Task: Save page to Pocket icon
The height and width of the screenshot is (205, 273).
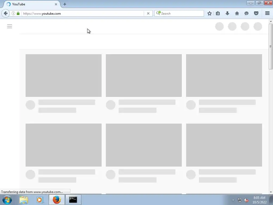Action: (x=256, y=13)
